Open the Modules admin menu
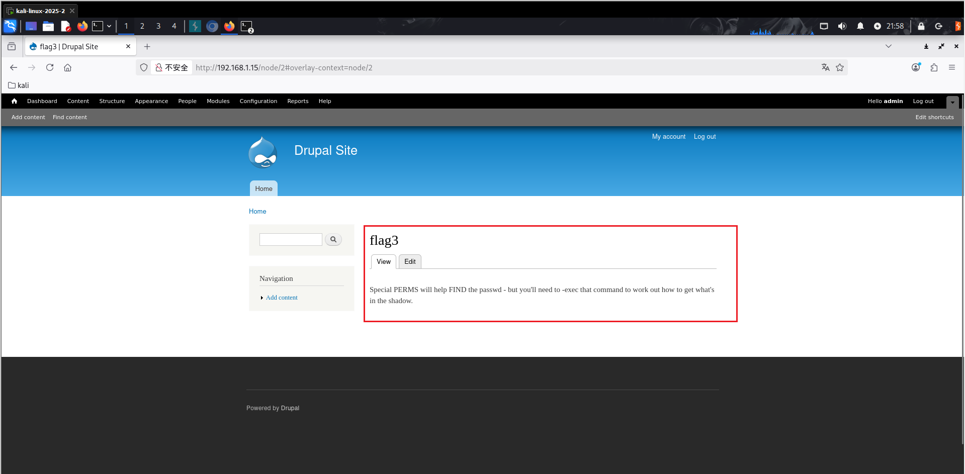This screenshot has width=965, height=474. [x=218, y=101]
